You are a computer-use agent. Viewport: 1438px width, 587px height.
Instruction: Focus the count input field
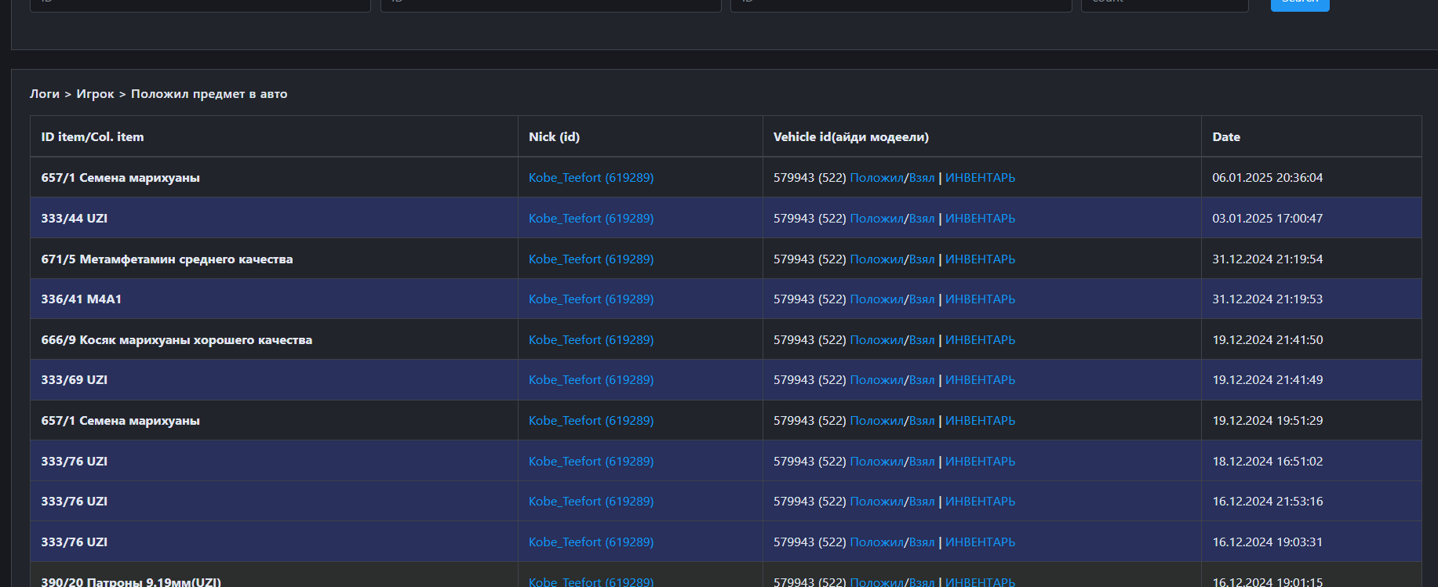(x=1164, y=5)
